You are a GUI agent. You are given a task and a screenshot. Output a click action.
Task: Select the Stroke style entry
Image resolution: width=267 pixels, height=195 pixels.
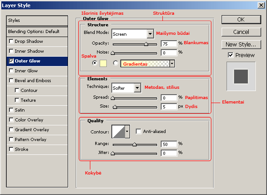click(21, 149)
